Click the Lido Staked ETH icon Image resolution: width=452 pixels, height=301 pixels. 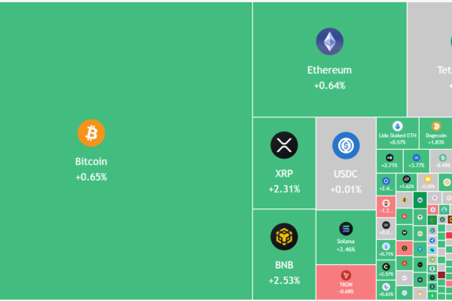[x=398, y=126]
